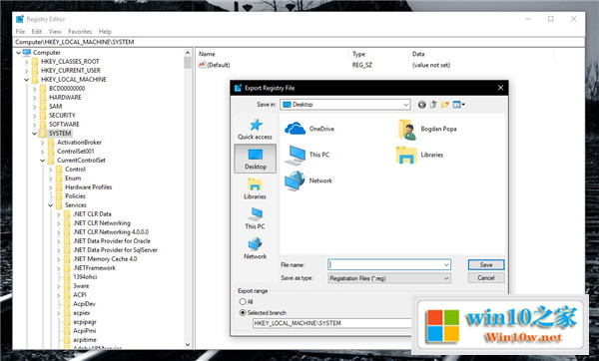Viewport: 599px width, 361px height.
Task: Select the All export range radio button
Action: 243,302
